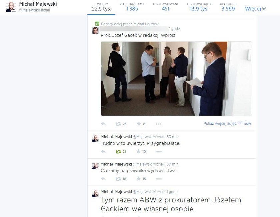Click 'Pokaż więcej zdjęć i filmów' link
280x217 pixels.
[227, 123]
